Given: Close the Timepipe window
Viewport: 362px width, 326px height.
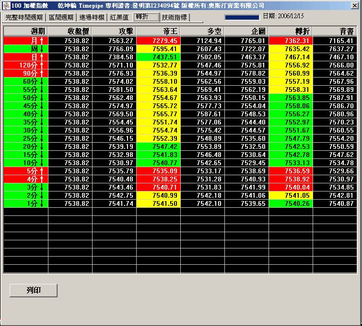Looking at the screenshot, I should click(355, 5).
